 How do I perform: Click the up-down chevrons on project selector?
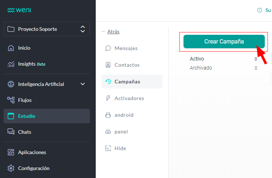pyautogui.click(x=83, y=29)
